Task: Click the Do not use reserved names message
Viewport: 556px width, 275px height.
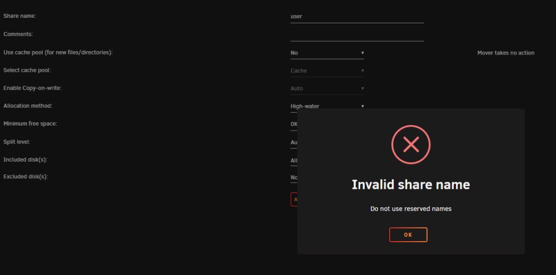Action: tap(411, 209)
